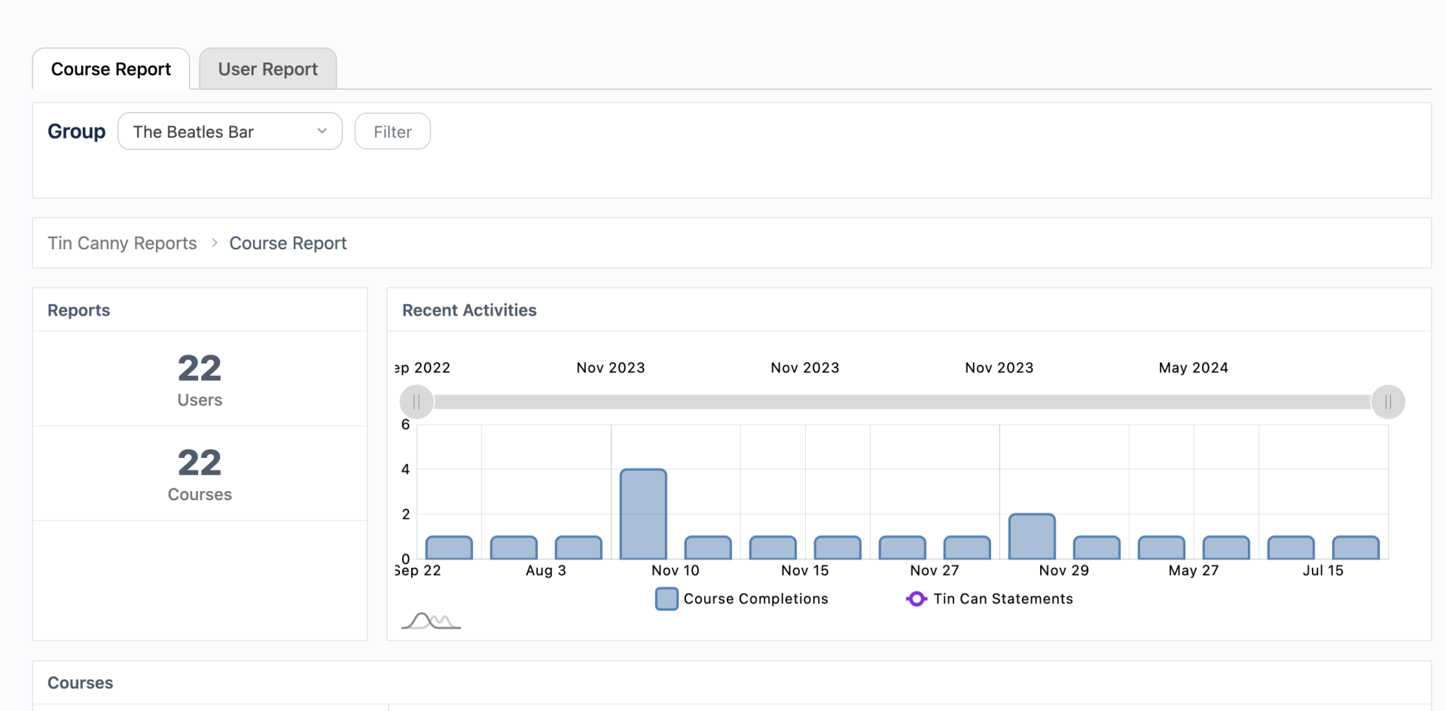
Task: Click the Nov 29 completions bar
Action: [x=1032, y=537]
